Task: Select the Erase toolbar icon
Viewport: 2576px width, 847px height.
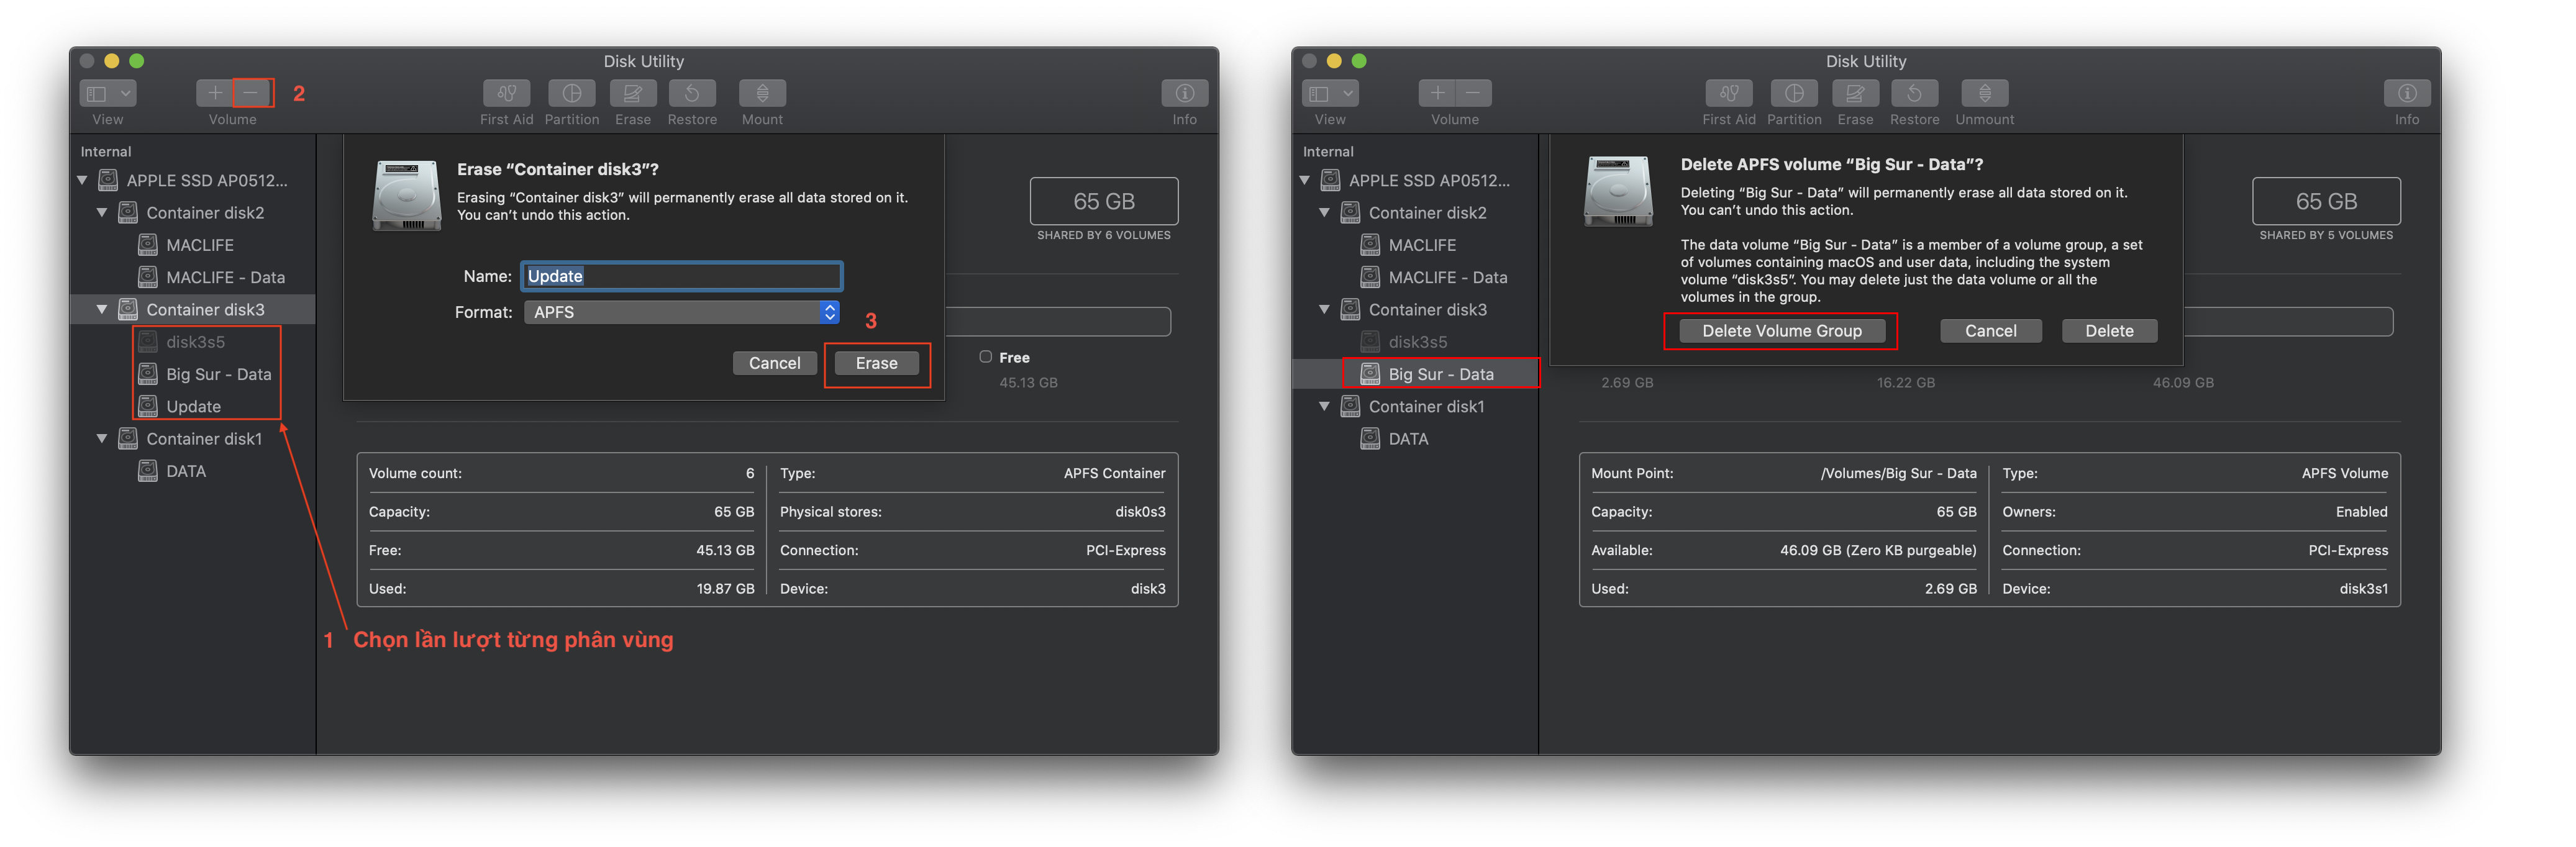Action: click(632, 93)
